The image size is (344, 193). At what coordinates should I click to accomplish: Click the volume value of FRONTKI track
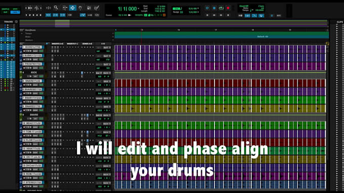[x=108, y=68]
